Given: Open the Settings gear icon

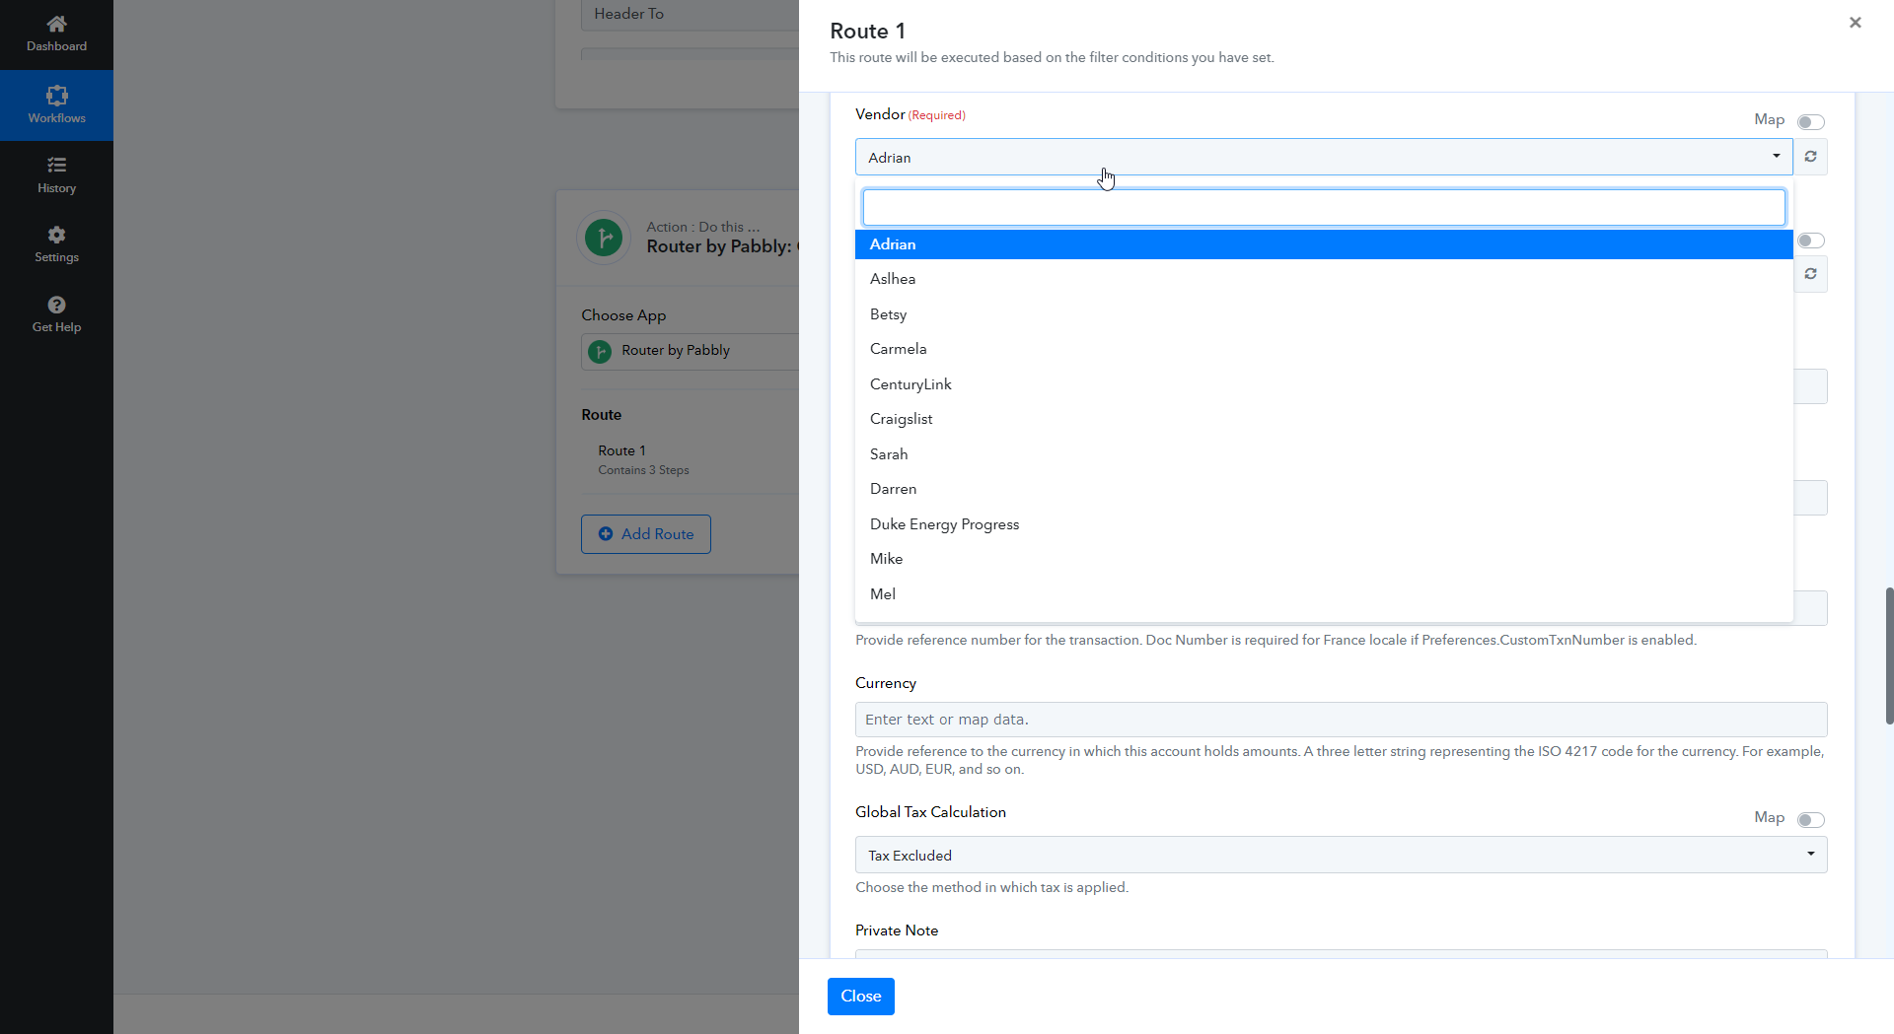Looking at the screenshot, I should tap(56, 235).
